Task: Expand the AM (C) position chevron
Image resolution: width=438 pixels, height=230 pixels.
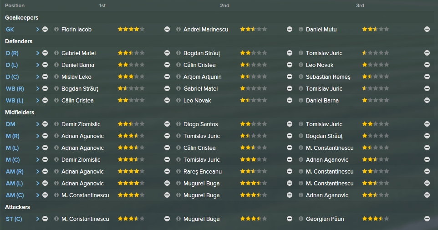Action: point(37,195)
